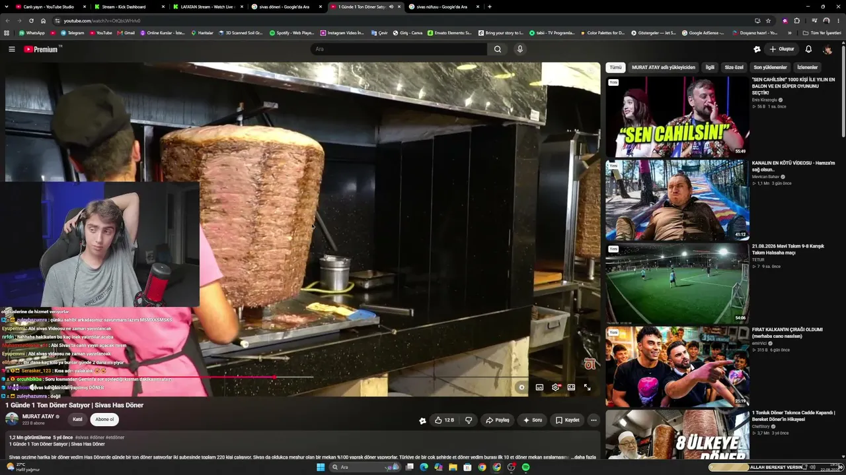846x475 pixels.
Task: Open Spotify from the Windows taskbar
Action: 525,467
